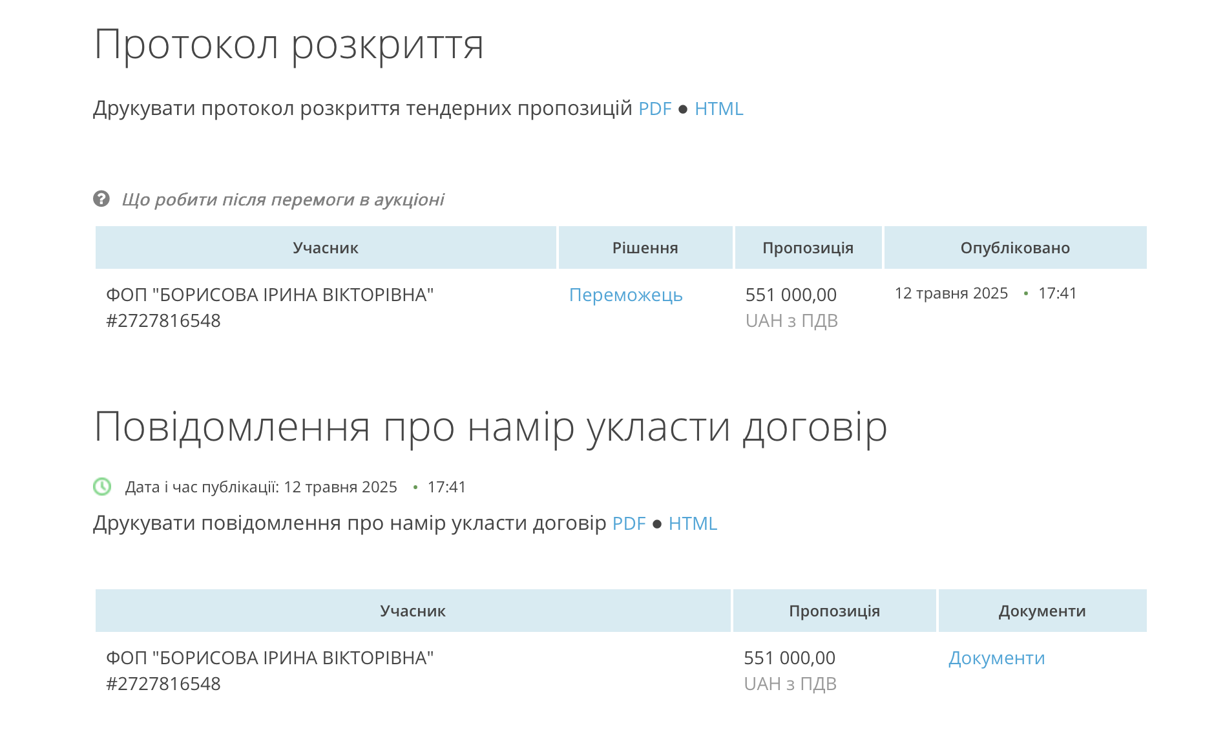Open HTML of повідомлення про намір укласти договір
Screen dimensions: 1225x734
(x=693, y=523)
